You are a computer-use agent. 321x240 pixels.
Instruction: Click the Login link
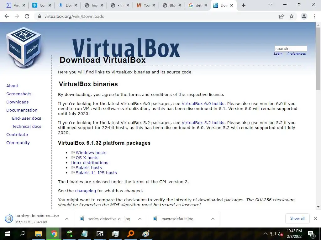coord(278,54)
